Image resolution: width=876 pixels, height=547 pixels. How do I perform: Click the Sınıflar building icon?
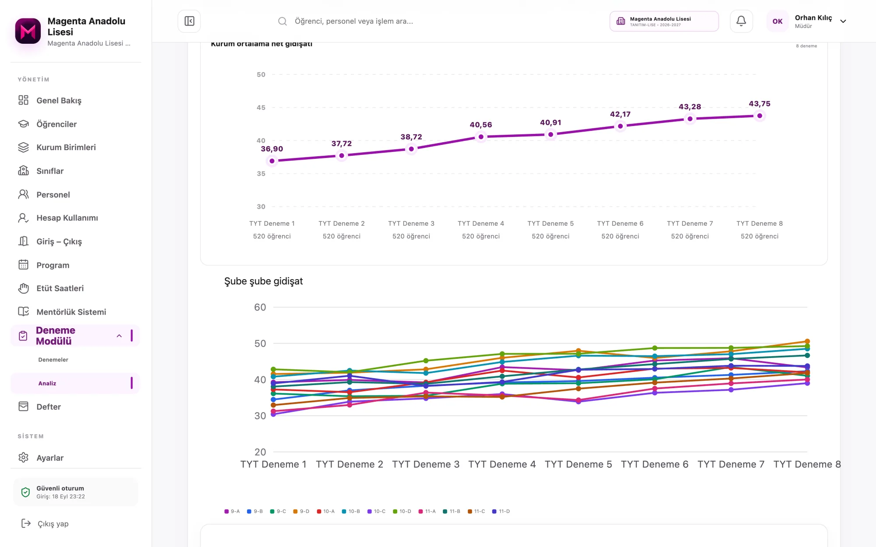click(x=23, y=171)
